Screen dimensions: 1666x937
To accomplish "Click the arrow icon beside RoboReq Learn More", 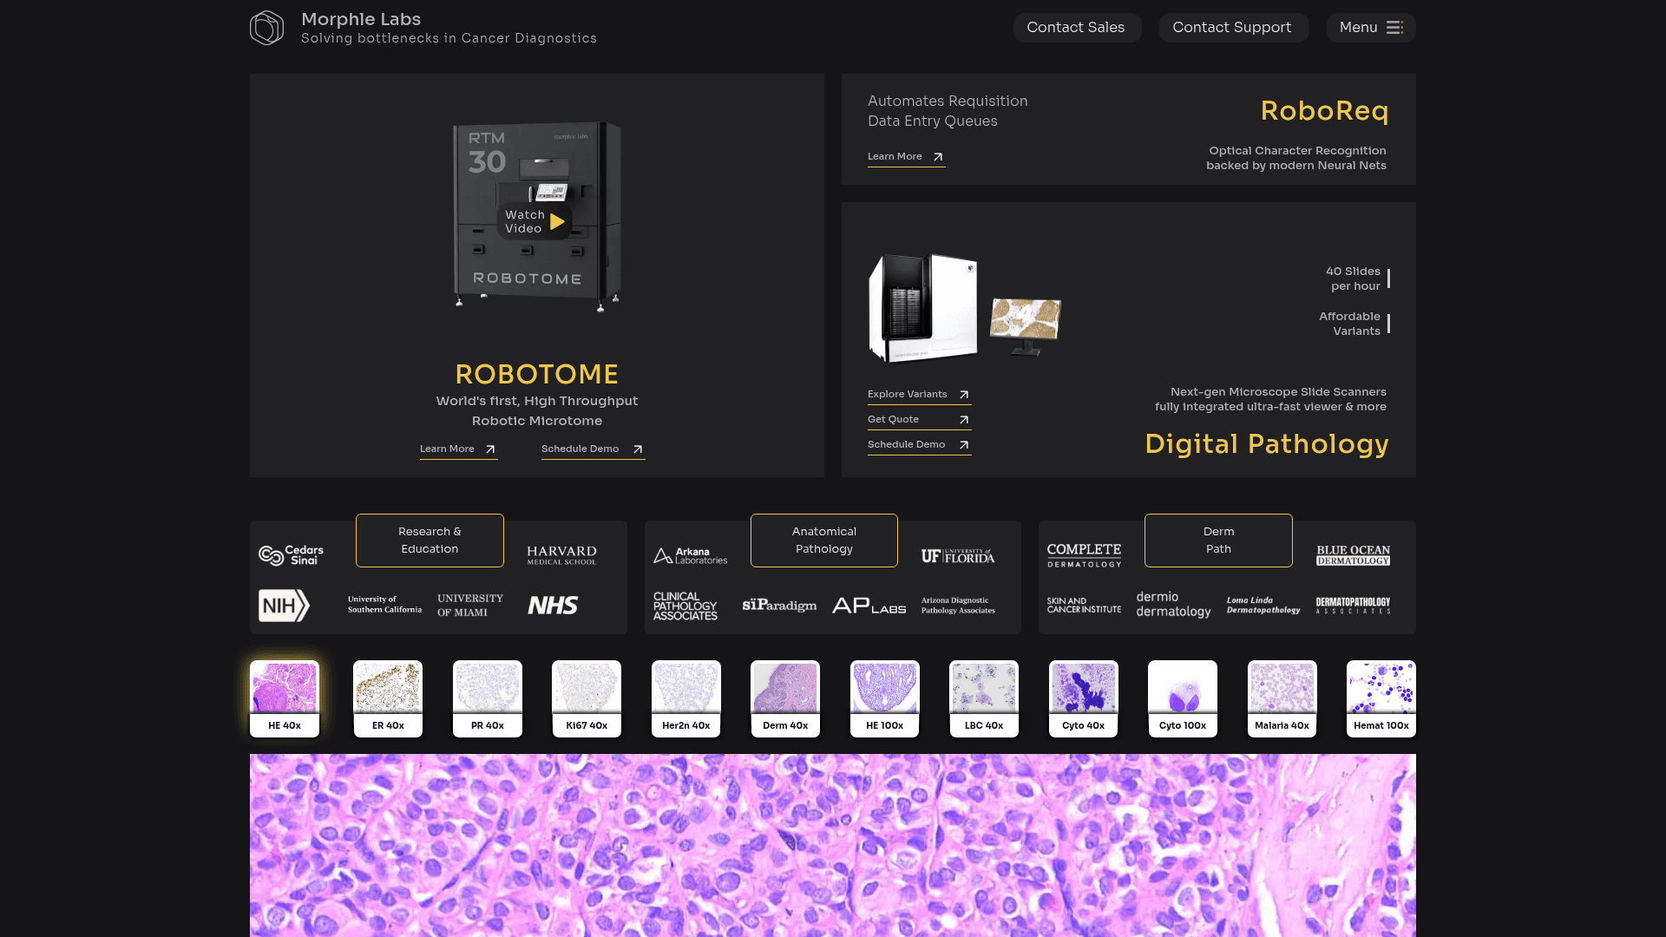I will coord(938,157).
